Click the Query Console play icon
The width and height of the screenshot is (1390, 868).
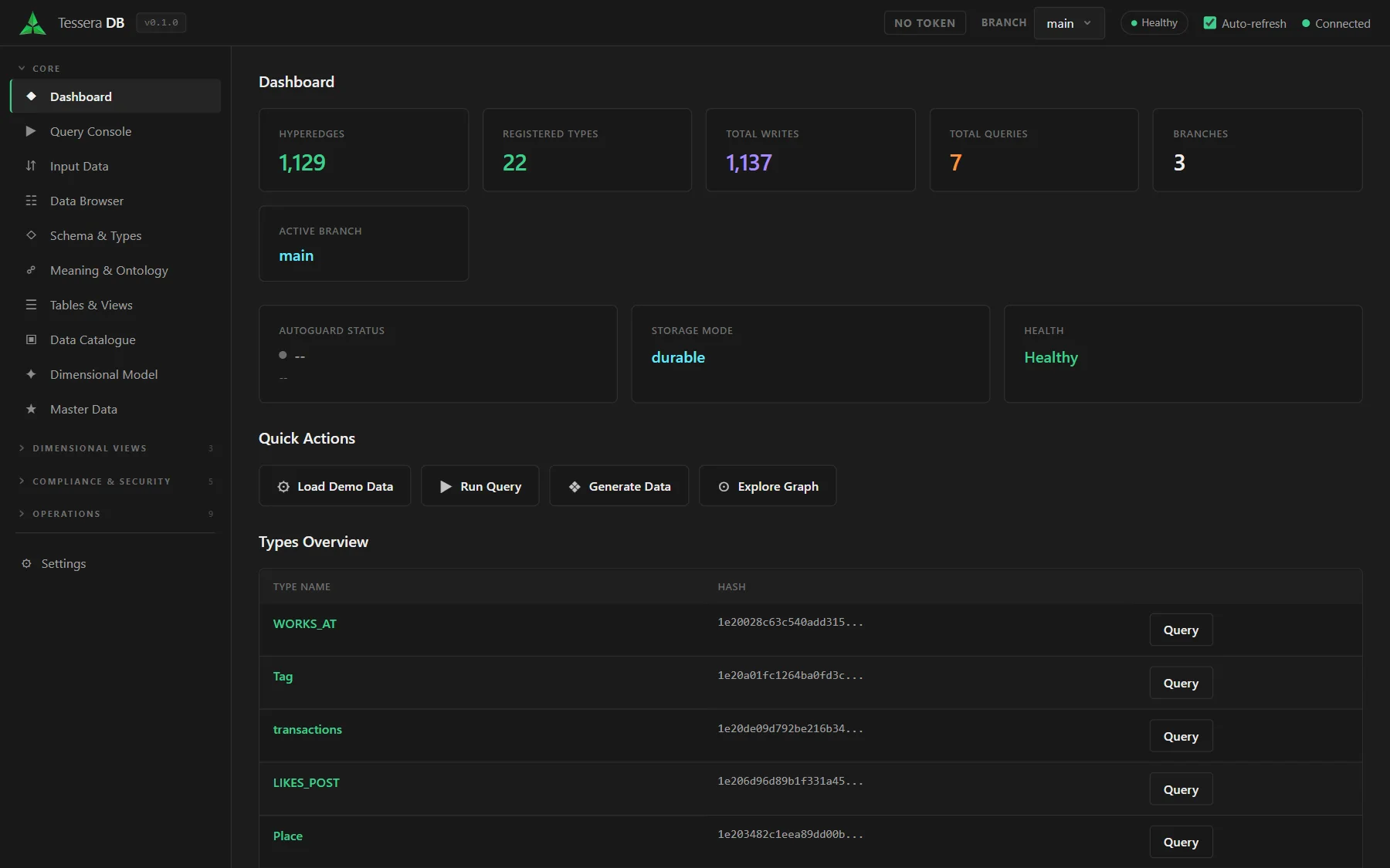31,131
